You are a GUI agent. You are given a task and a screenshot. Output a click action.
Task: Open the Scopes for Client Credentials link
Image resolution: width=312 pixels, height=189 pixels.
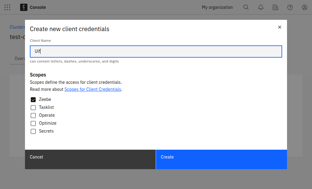[x=93, y=89]
